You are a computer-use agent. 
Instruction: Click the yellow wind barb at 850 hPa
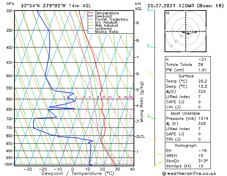[x=156, y=140]
